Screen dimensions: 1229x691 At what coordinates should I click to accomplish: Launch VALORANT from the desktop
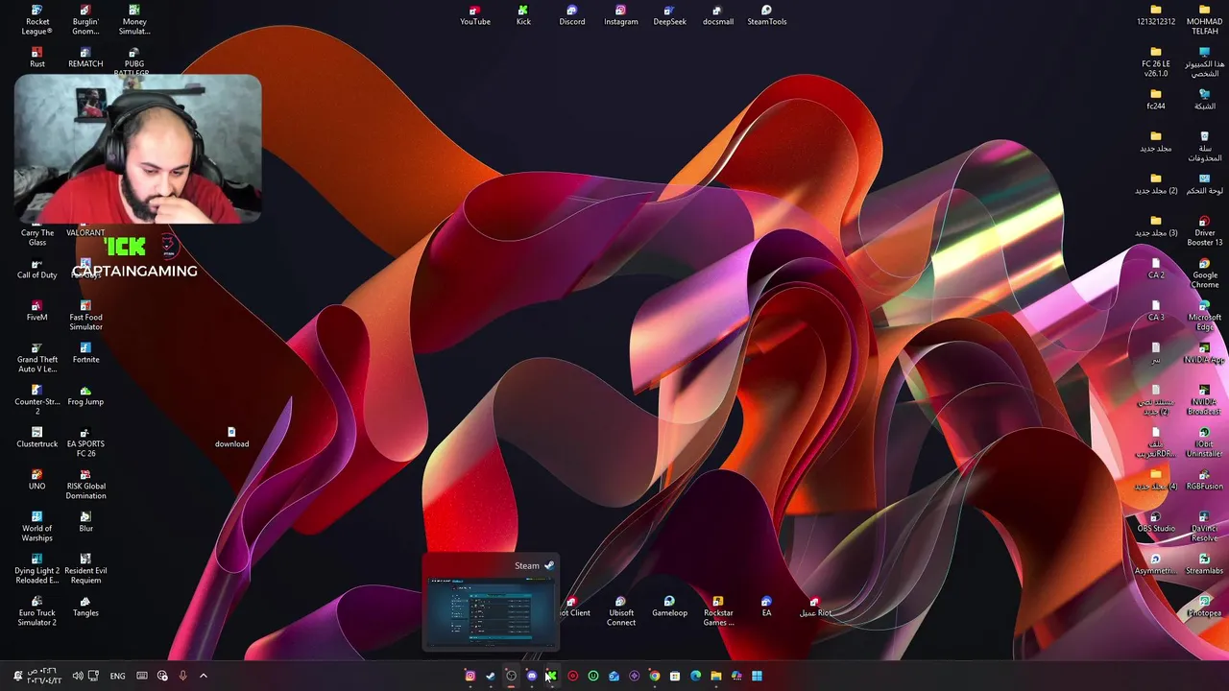point(85,232)
